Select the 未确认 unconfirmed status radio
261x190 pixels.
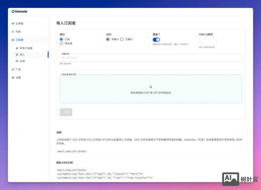point(108,39)
